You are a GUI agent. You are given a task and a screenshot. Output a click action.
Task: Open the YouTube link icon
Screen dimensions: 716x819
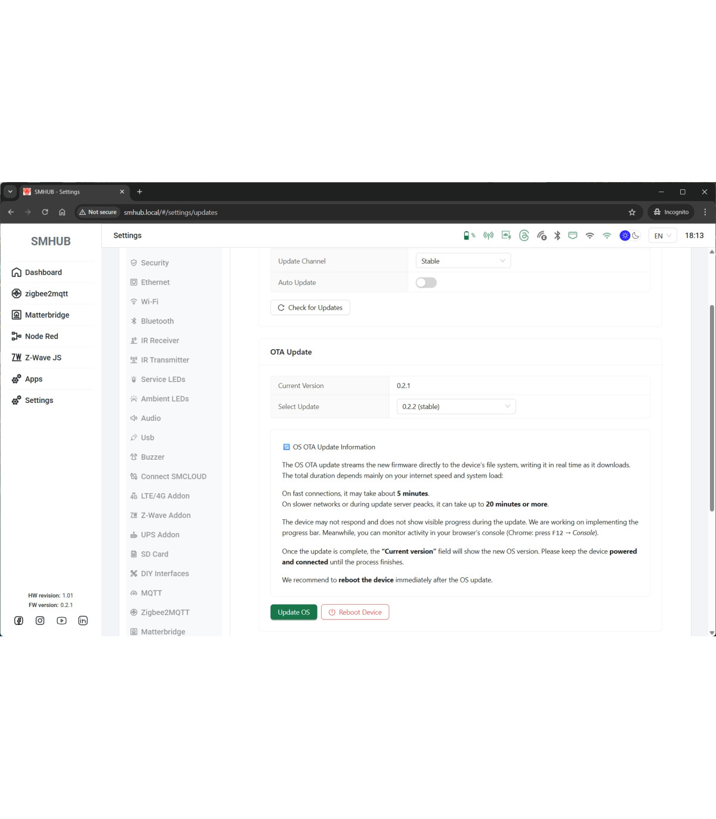61,621
